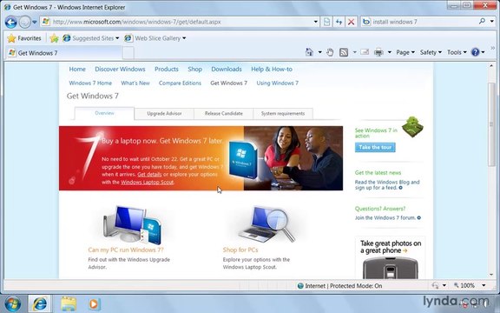Open Windows Explorer folder taskbar icon
This screenshot has width=500, height=313.
pos(69,303)
